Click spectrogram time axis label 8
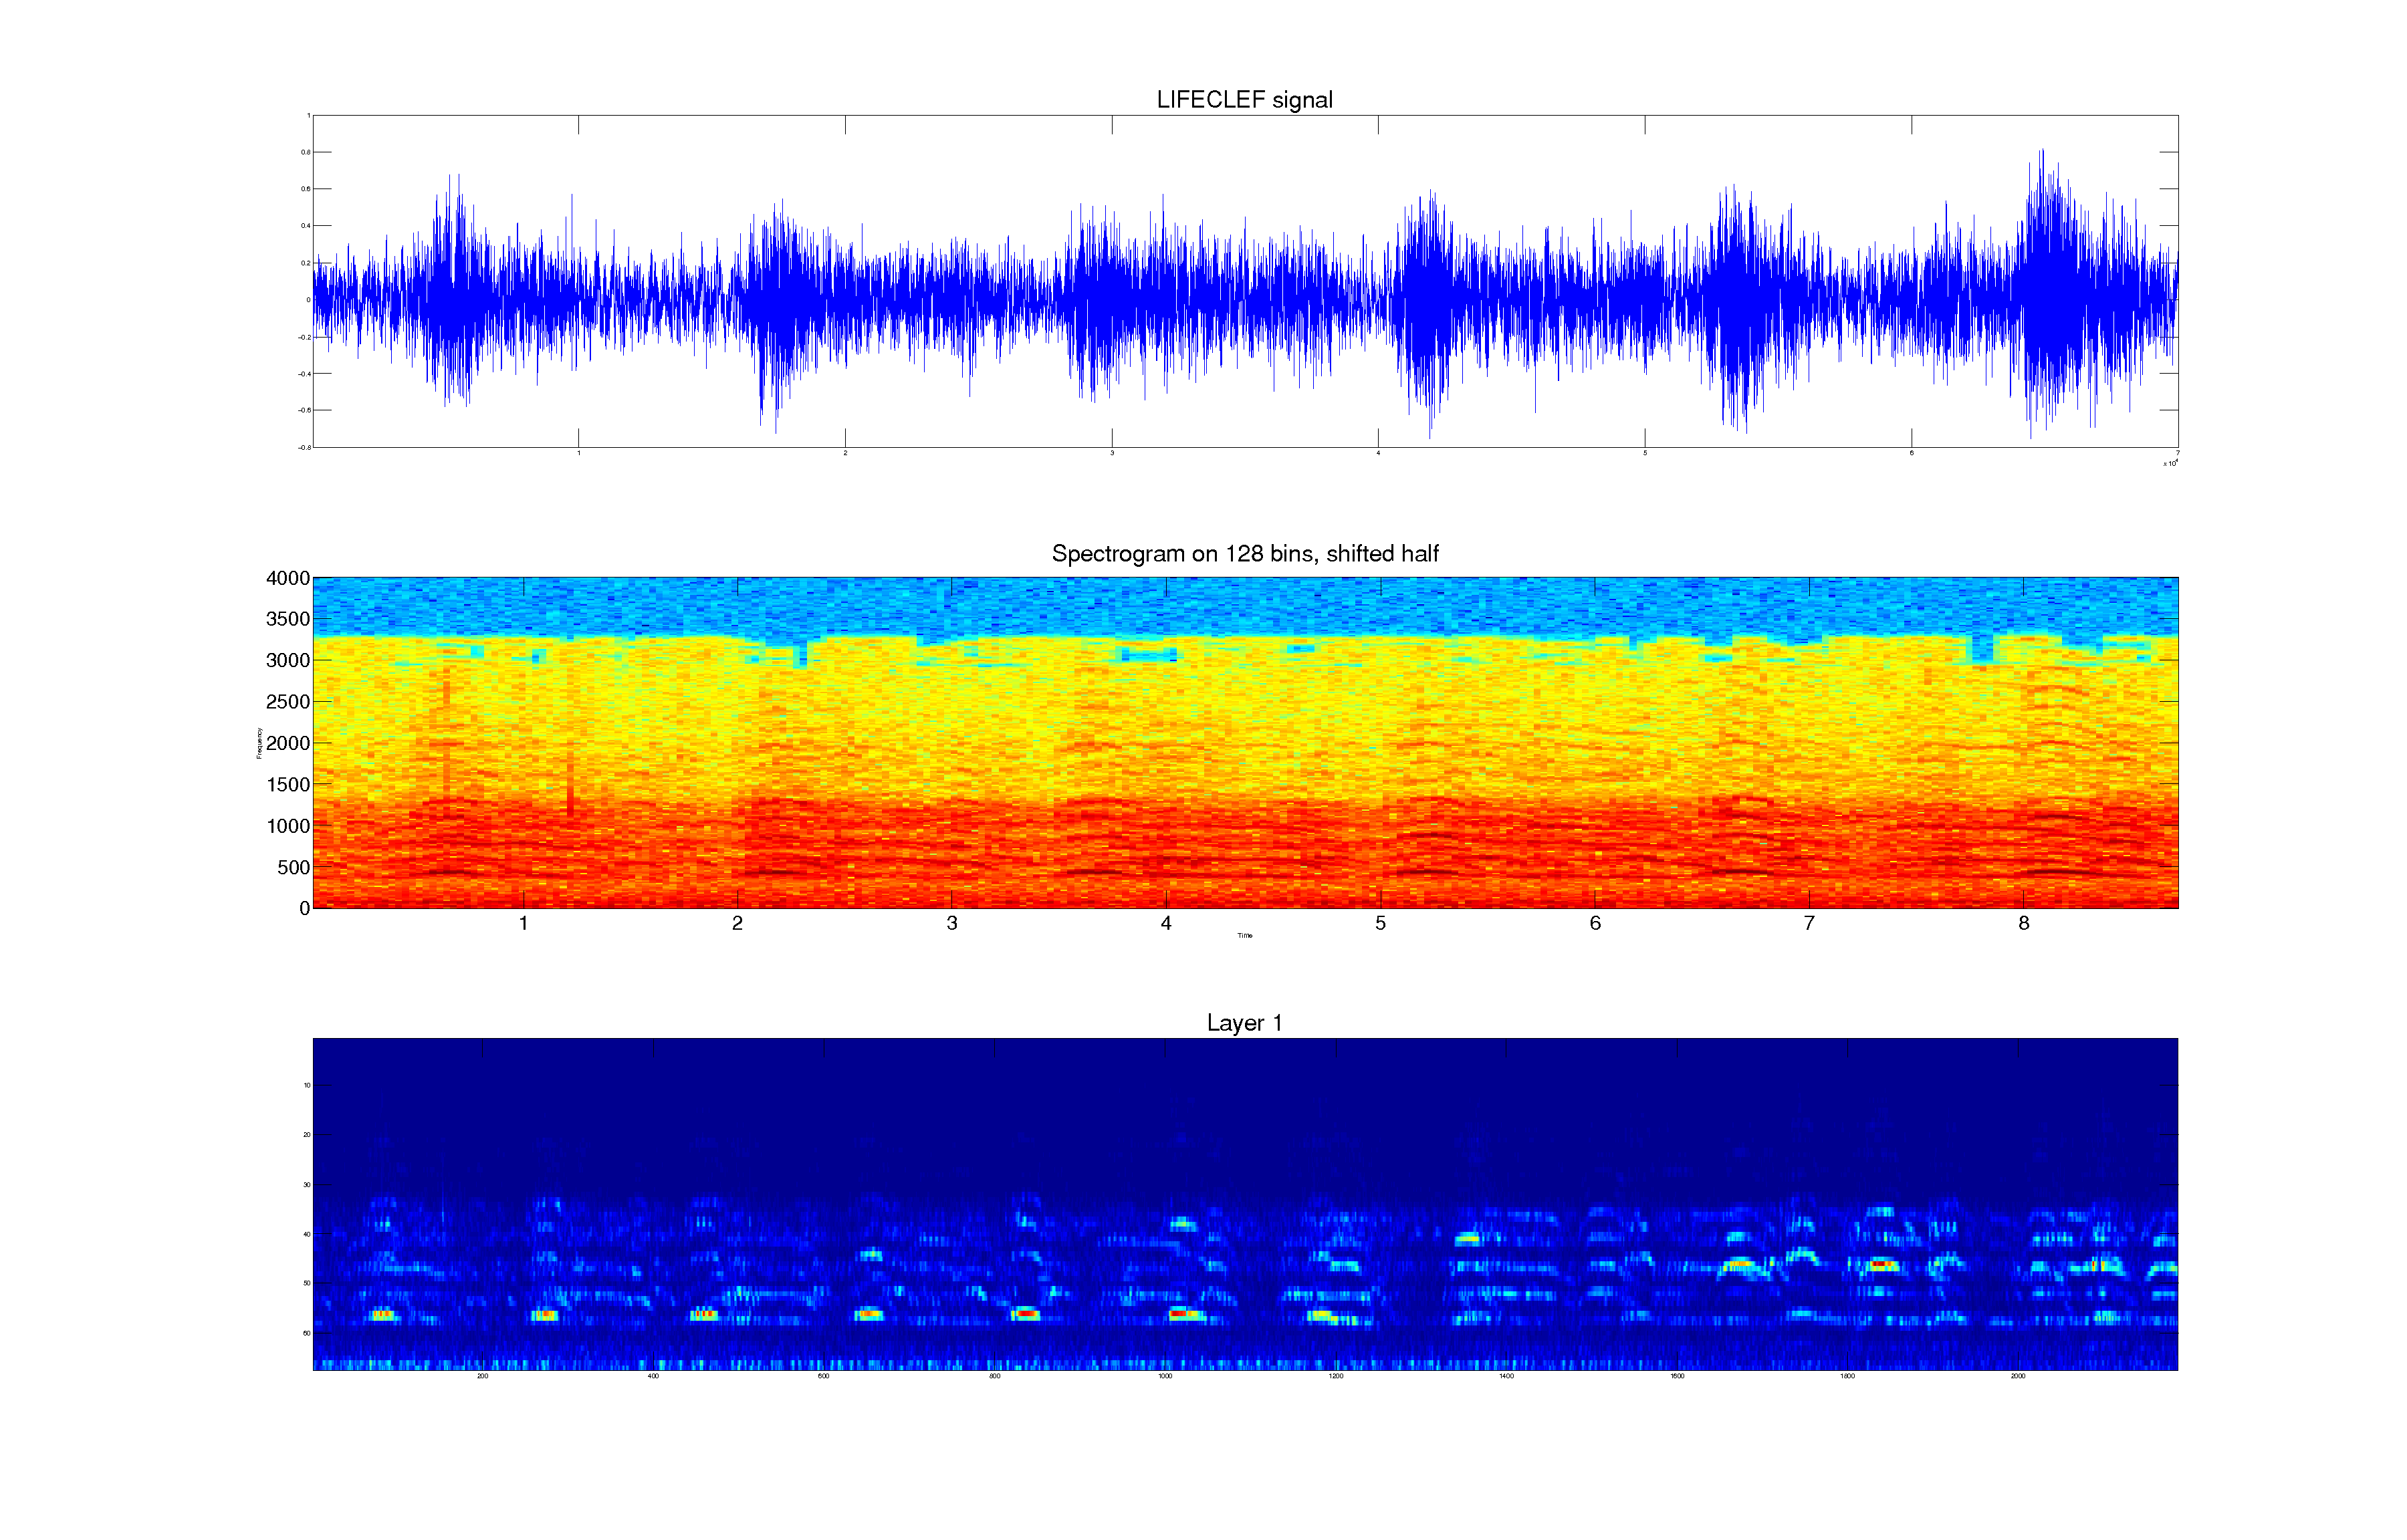 point(2024,924)
